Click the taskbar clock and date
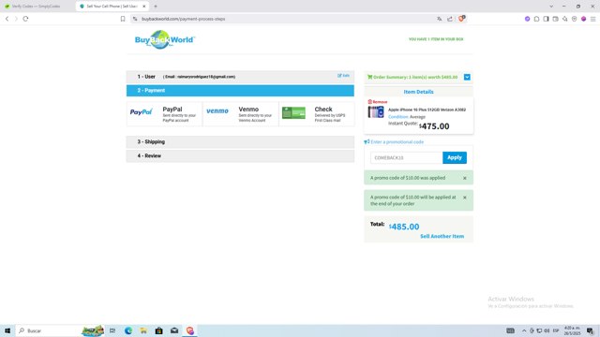600x337 pixels. (x=573, y=330)
